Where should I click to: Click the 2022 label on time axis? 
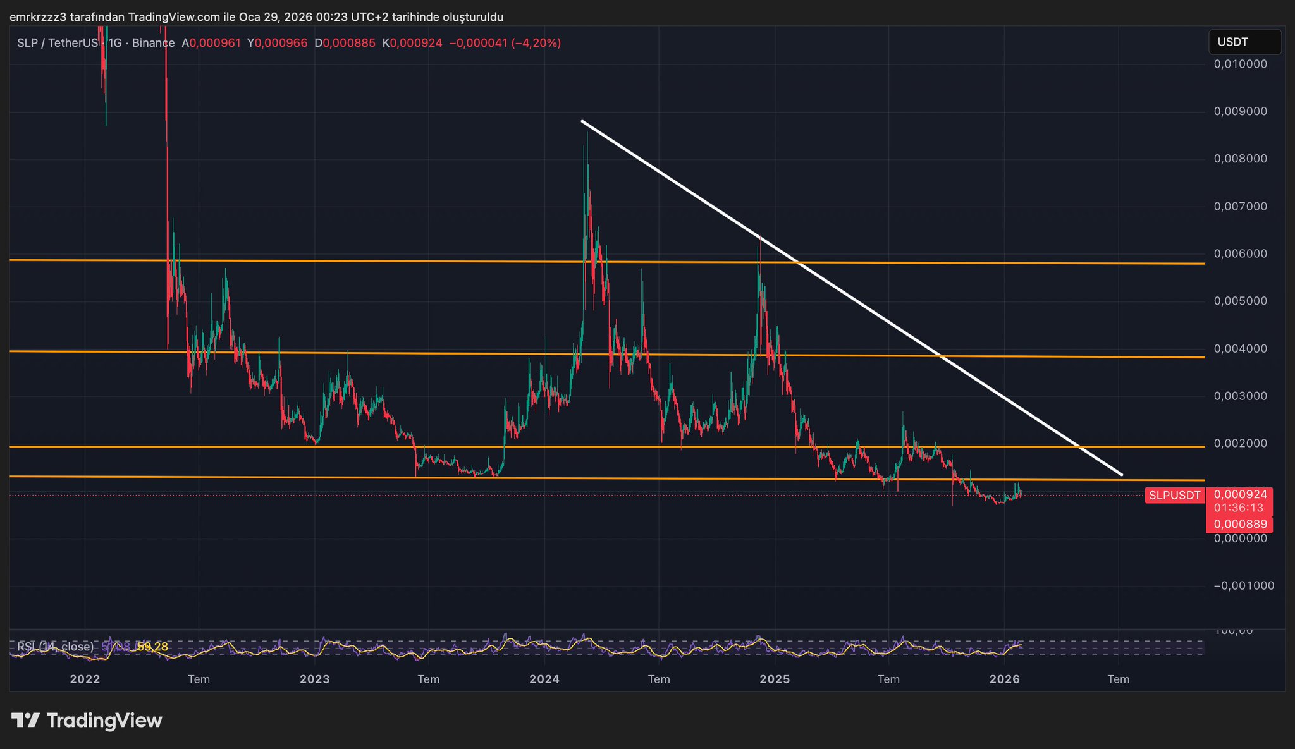click(x=85, y=679)
